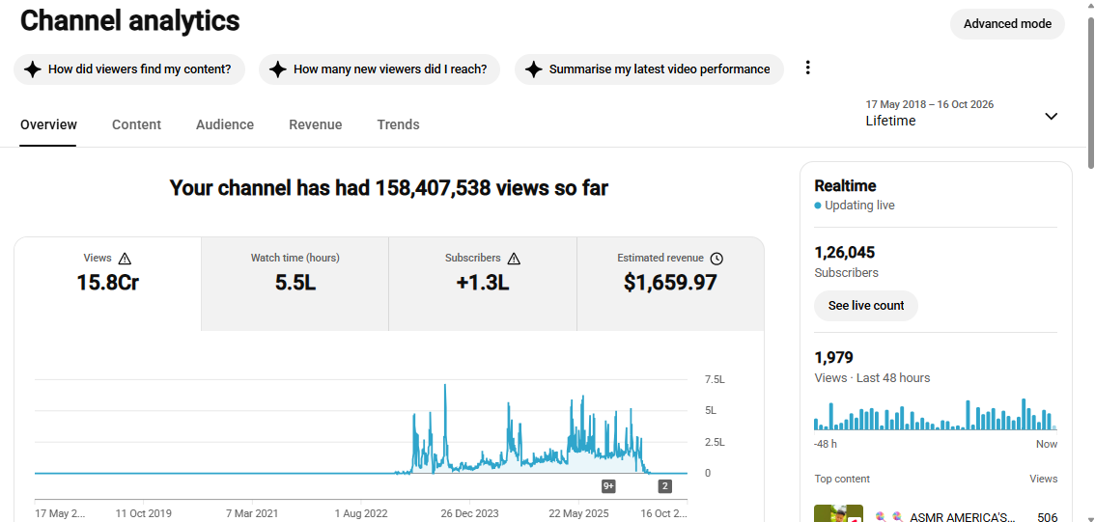1095x522 pixels.
Task: Click the 9+ video marker on chart
Action: (609, 485)
